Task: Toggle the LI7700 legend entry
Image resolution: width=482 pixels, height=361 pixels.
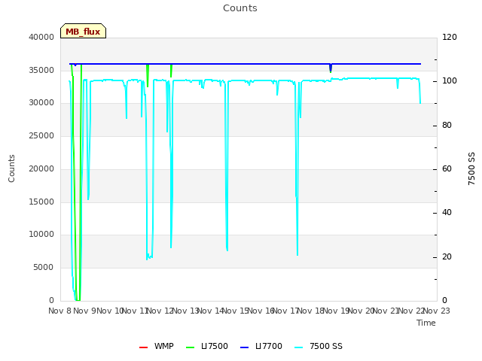Action: pos(261,346)
